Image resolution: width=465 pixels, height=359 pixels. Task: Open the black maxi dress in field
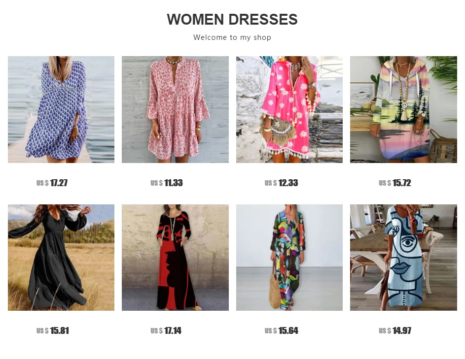pyautogui.click(x=61, y=258)
